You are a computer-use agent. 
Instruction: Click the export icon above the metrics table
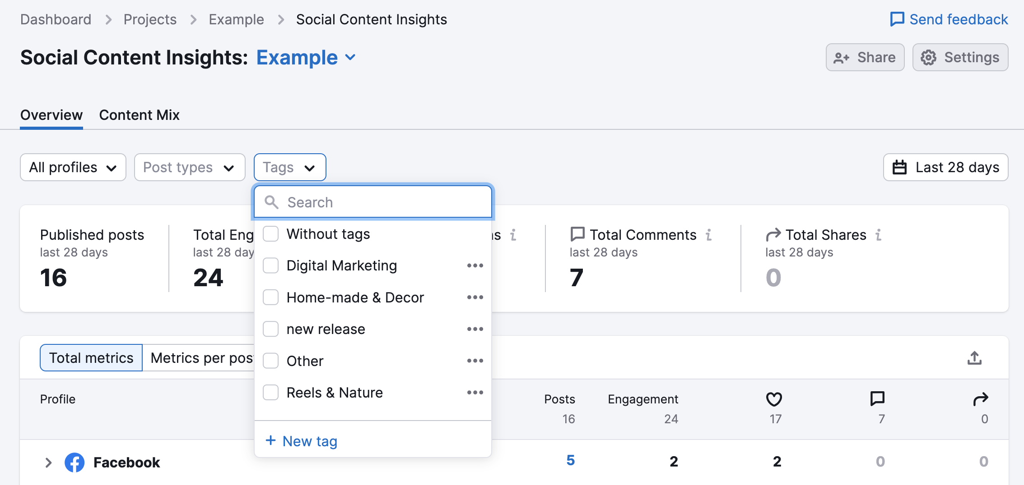[974, 357]
